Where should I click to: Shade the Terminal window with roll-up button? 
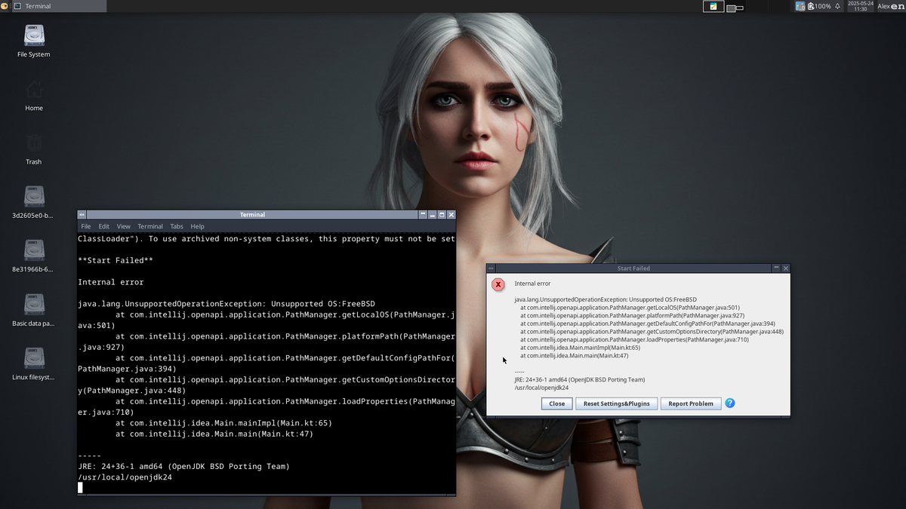point(424,215)
